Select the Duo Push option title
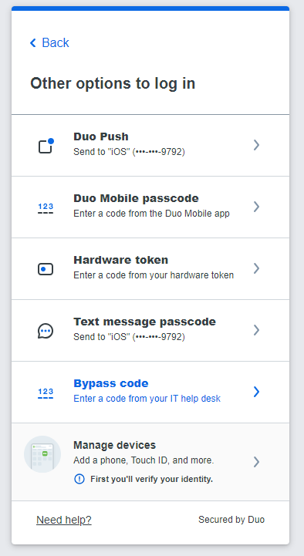Image resolution: width=304 pixels, height=556 pixels. (x=101, y=136)
